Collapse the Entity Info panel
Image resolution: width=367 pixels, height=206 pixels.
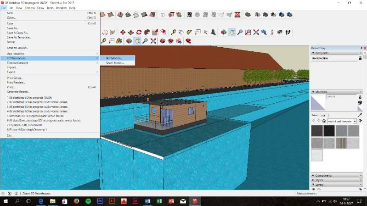313,53
